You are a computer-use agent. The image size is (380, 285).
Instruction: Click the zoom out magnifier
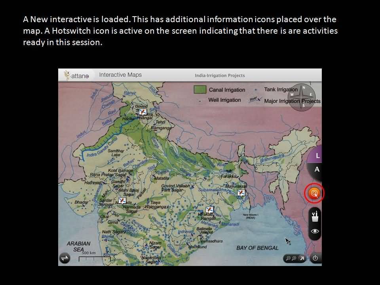pos(288,258)
